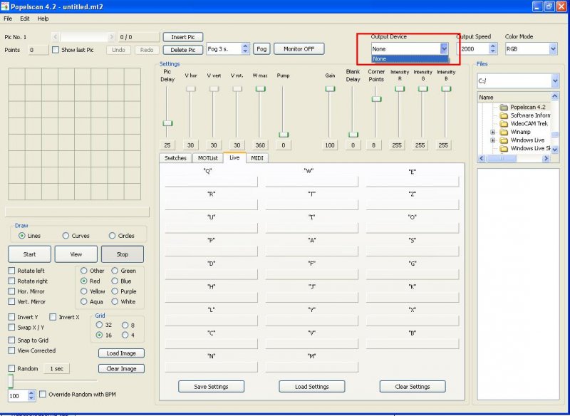570x416 pixels.
Task: Click the Random 1 sec field
Action: pyautogui.click(x=57, y=369)
